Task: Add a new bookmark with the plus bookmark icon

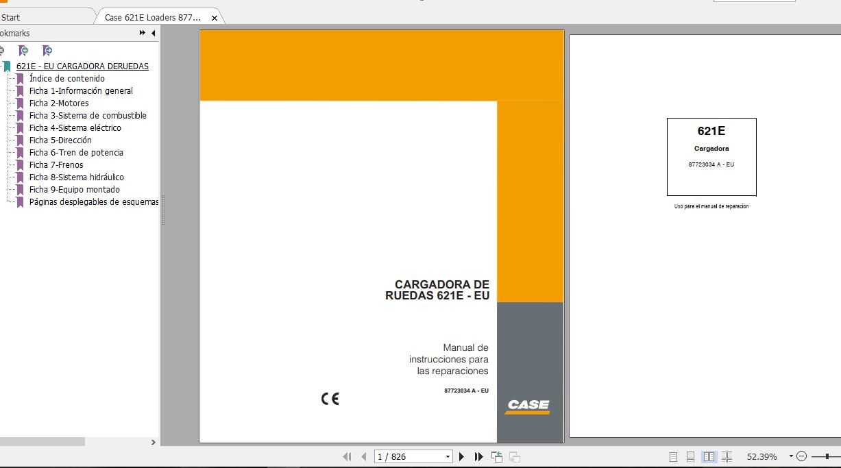Action: 24,51
